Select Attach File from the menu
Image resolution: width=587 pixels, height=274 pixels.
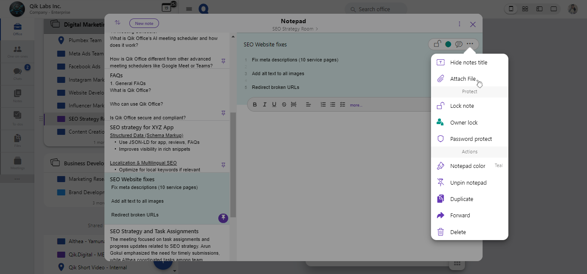(x=463, y=79)
